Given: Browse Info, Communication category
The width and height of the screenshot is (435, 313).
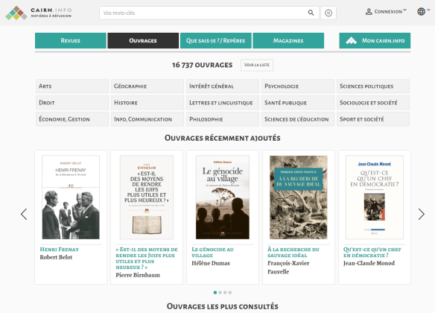Looking at the screenshot, I should point(147,119).
